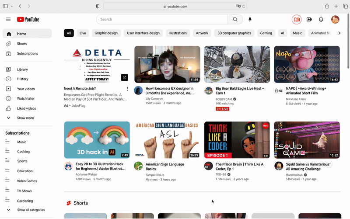Open Miralumo Films channel link
350x219 pixels.
pyautogui.click(x=296, y=99)
